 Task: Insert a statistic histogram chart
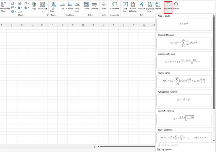click(x=19, y=7)
